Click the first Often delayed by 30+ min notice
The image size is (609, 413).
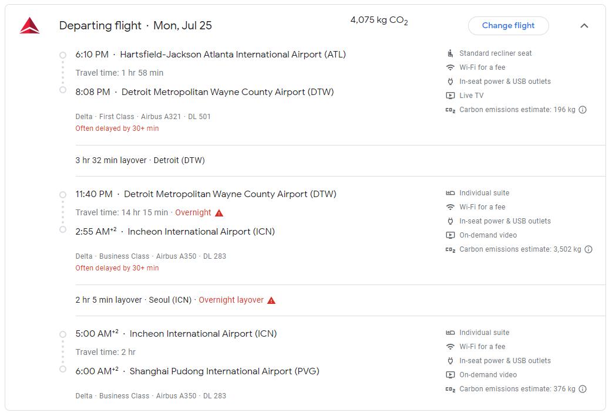click(117, 128)
